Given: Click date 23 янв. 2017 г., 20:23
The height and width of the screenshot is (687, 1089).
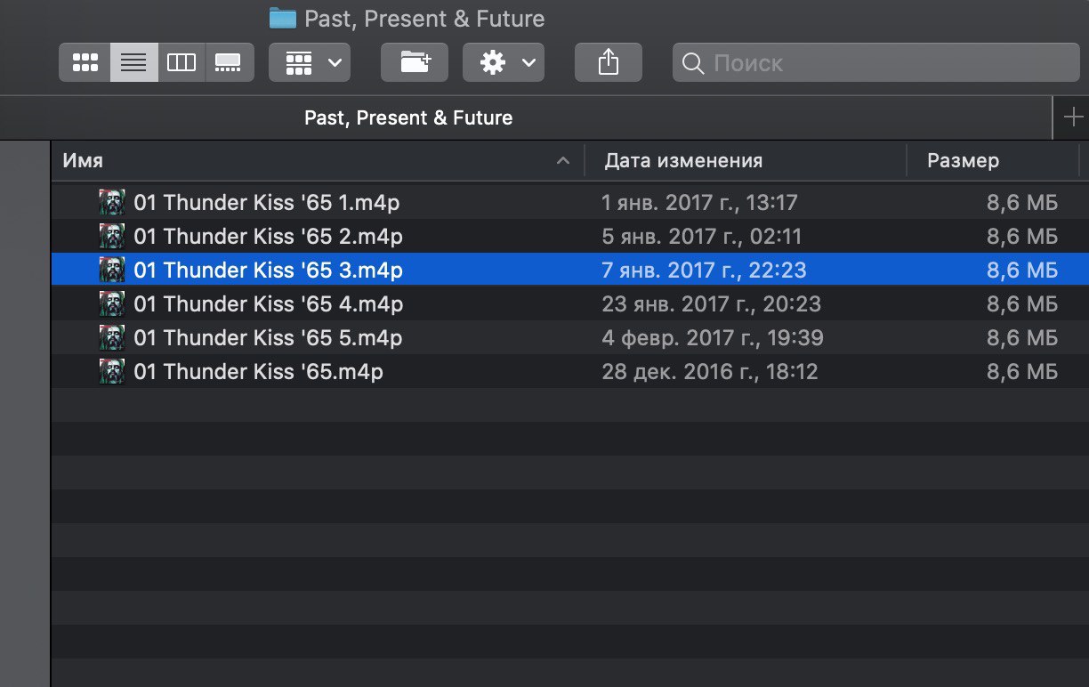Looking at the screenshot, I should (711, 304).
